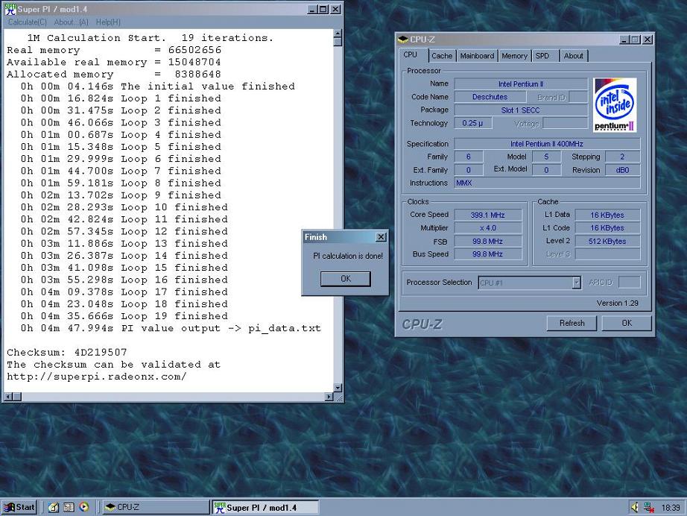Open the About menu in Super PI

click(71, 22)
